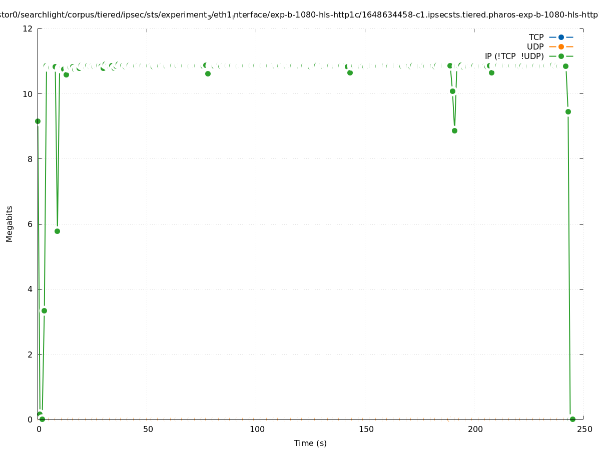The image size is (599, 450).
Task: Click the 12 tick label on y-axis
Action: (x=28, y=28)
